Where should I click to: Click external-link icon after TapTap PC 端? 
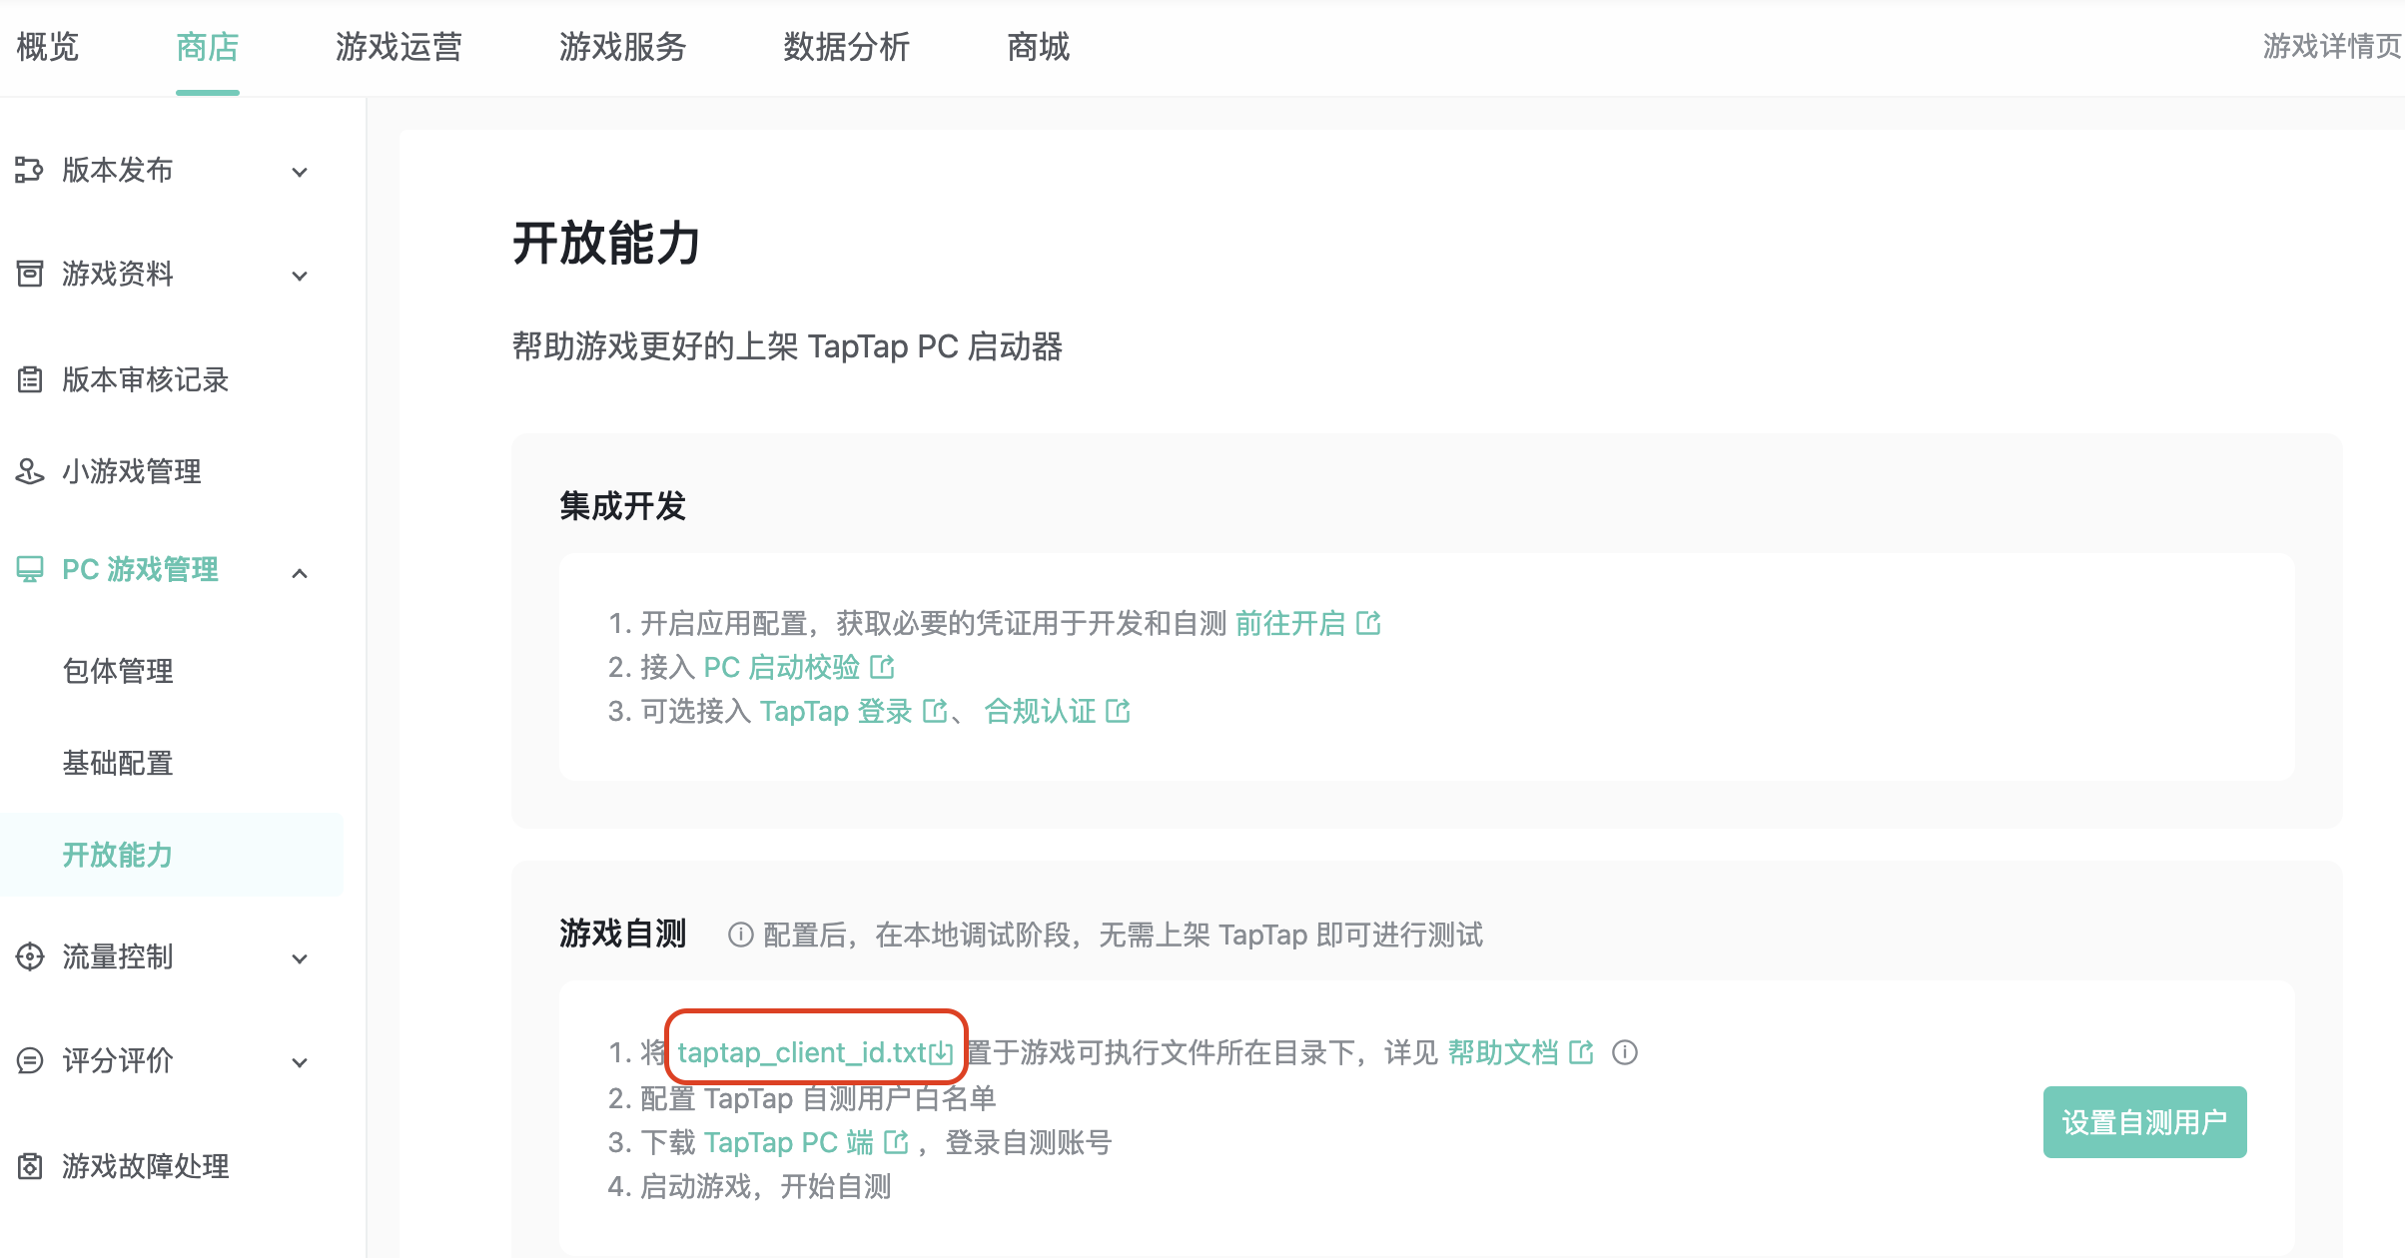coord(896,1142)
